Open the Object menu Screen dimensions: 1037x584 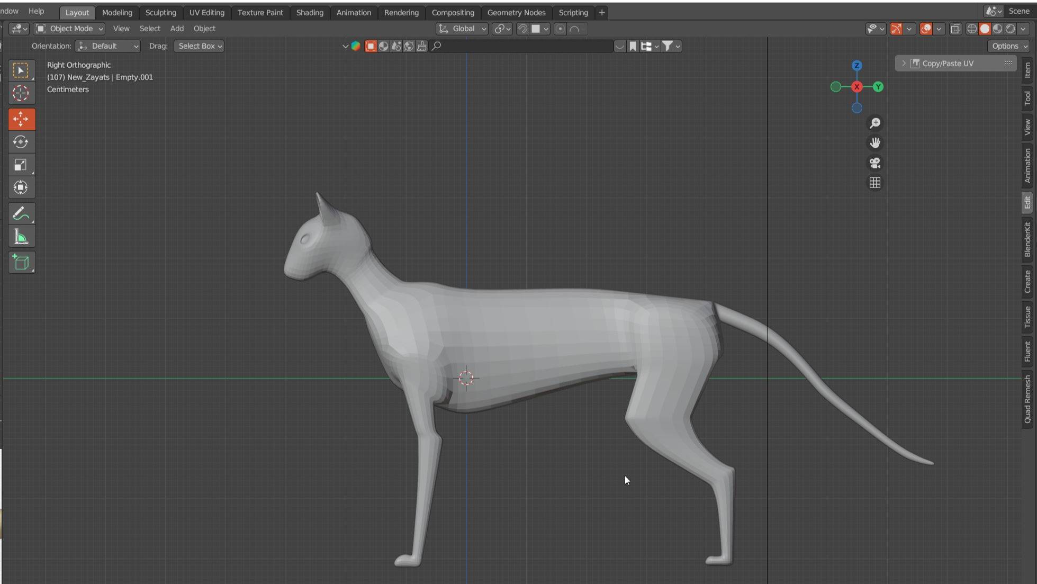point(204,29)
